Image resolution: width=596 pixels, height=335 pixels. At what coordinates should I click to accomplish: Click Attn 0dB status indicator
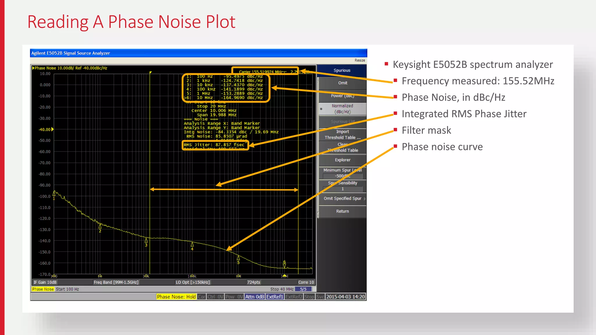[x=255, y=297]
